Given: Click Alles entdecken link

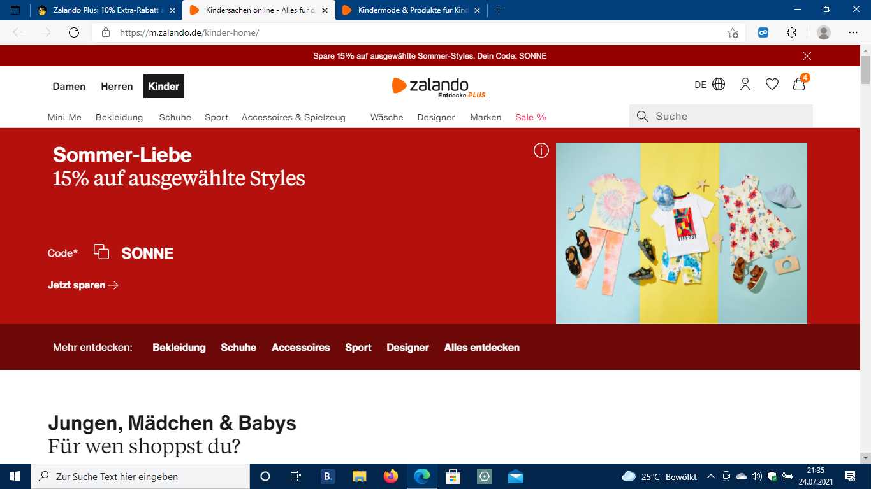Looking at the screenshot, I should pyautogui.click(x=482, y=348).
